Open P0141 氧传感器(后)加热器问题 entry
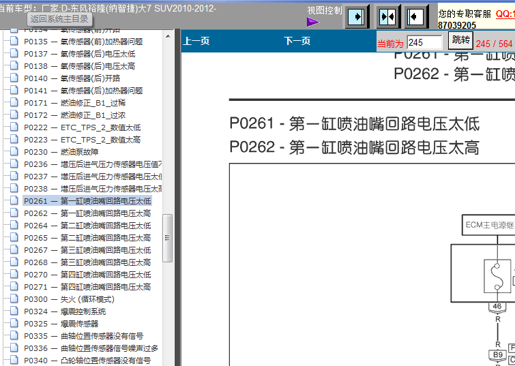Viewport: 515px width, 366px height. (83, 91)
